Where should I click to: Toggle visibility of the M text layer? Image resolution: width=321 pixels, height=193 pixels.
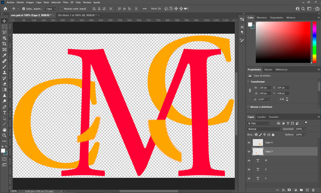click(x=249, y=161)
